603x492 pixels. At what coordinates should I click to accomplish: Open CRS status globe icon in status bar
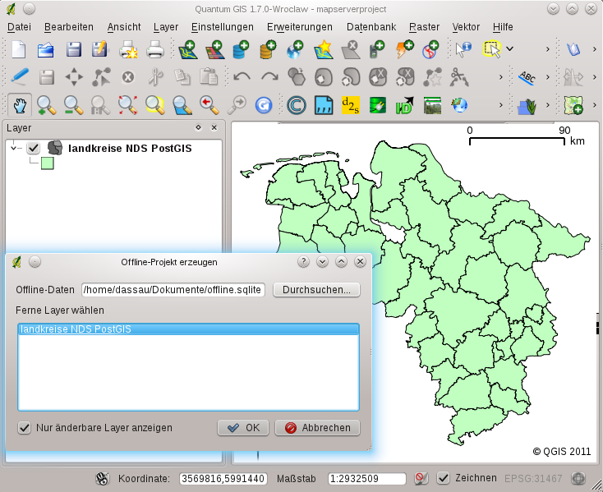coord(578,479)
